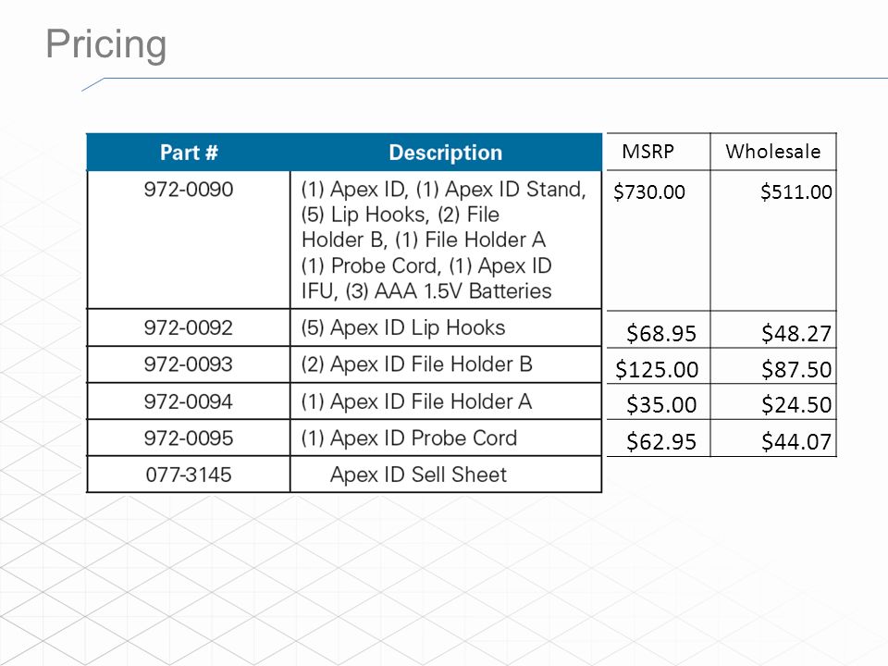Select part number 972-0090 cell

click(189, 240)
